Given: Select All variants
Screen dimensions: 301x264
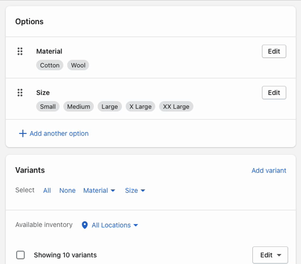Looking at the screenshot, I should [47, 190].
